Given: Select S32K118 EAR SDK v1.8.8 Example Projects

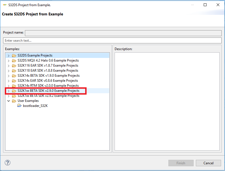Looking at the screenshot, I should (x=48, y=70).
